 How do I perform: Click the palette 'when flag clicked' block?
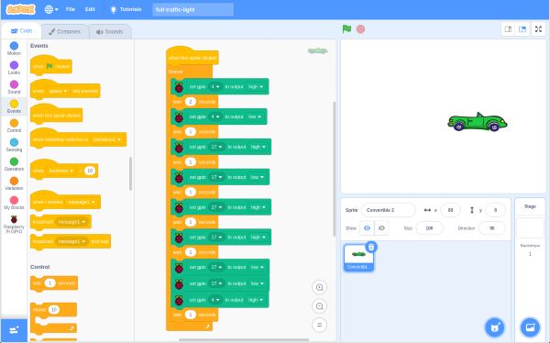pos(51,65)
